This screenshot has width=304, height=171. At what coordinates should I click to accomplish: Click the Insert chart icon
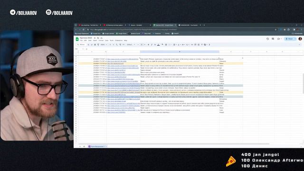[199, 45]
